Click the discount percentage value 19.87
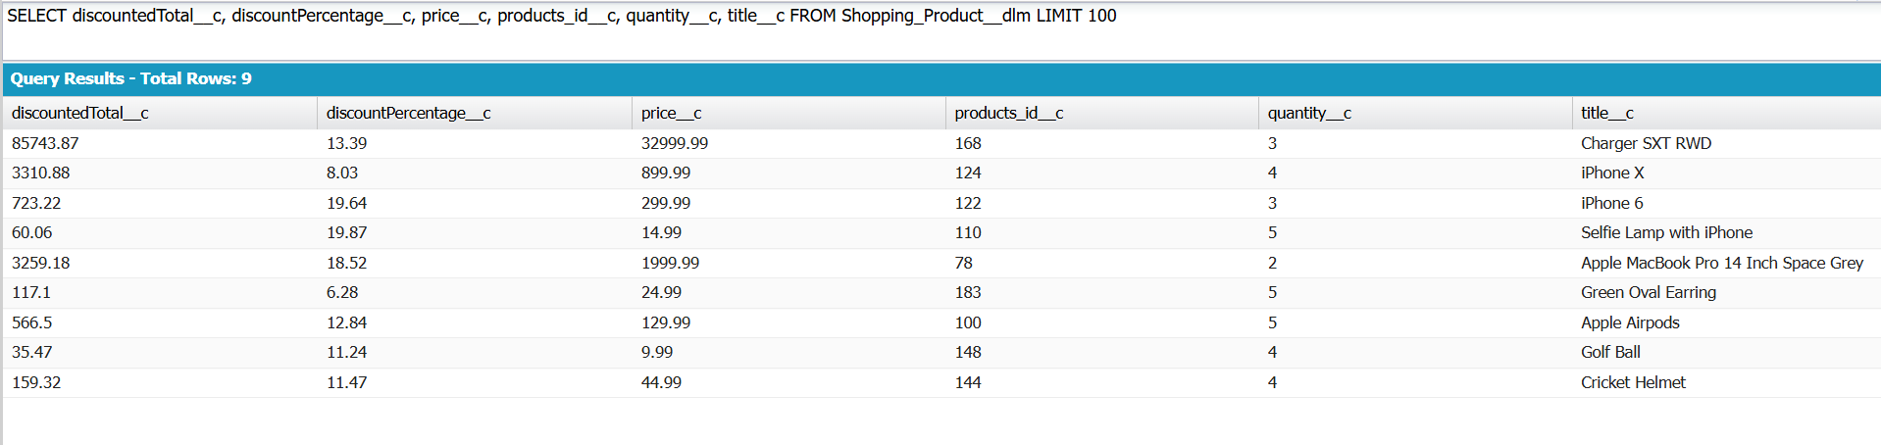The image size is (1881, 445). [x=347, y=232]
